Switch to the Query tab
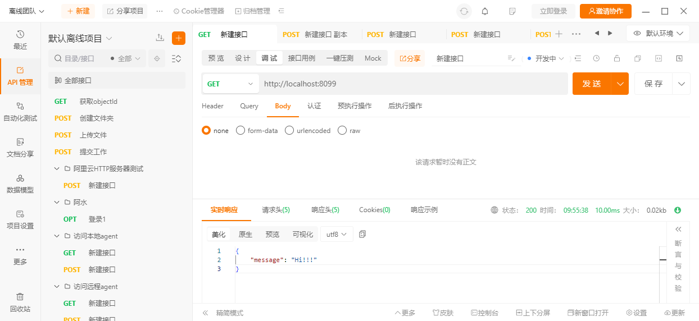Viewport: 699px width, 321px height. [249, 106]
